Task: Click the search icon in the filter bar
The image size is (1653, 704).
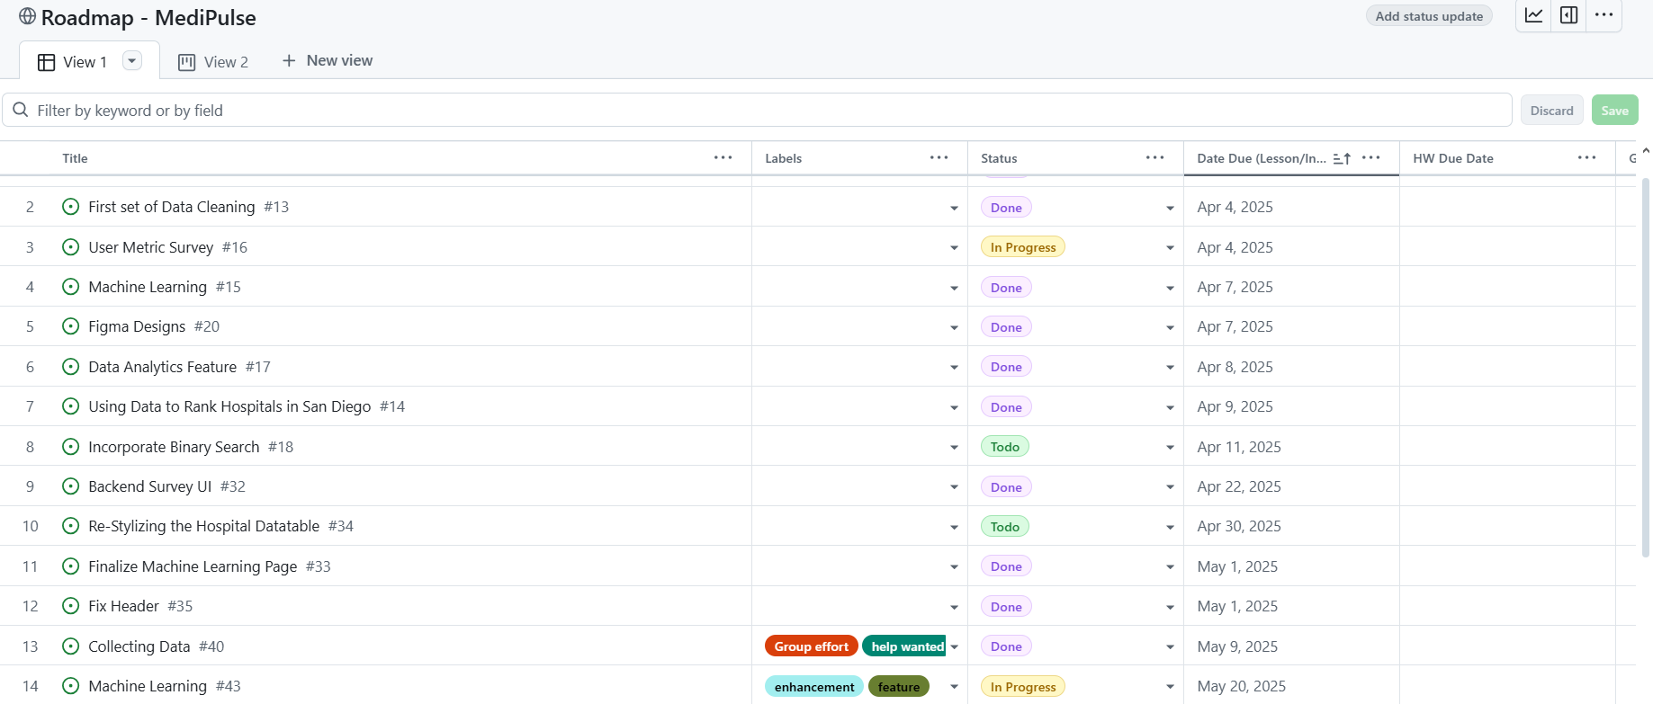Action: (21, 110)
